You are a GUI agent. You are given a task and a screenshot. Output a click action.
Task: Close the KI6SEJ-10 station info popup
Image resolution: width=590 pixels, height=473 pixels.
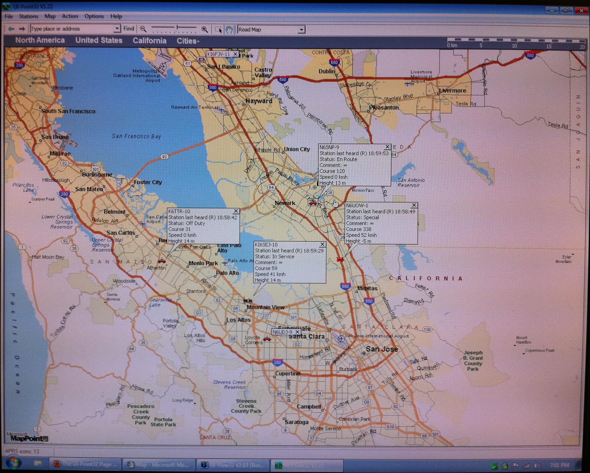point(322,244)
